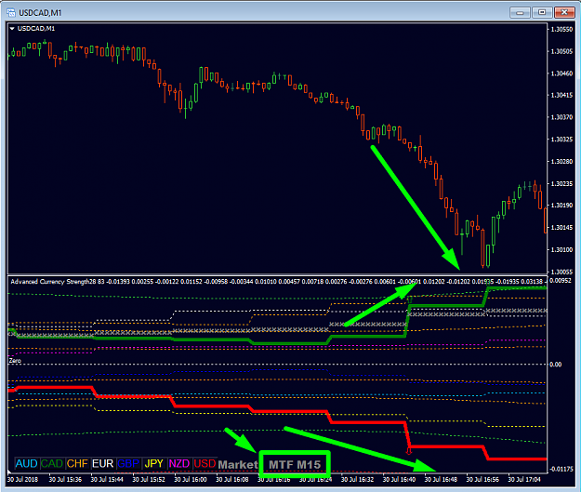The height and width of the screenshot is (492, 581).
Task: Click the 1.30550 price scale value
Action: coord(561,29)
